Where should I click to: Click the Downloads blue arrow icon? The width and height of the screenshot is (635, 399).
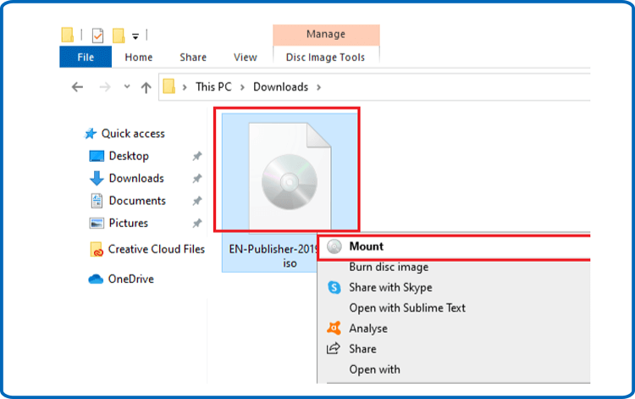(97, 178)
